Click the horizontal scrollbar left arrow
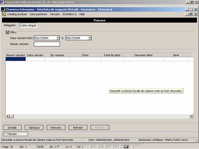The height and width of the screenshot is (149, 199). click(x=8, y=116)
